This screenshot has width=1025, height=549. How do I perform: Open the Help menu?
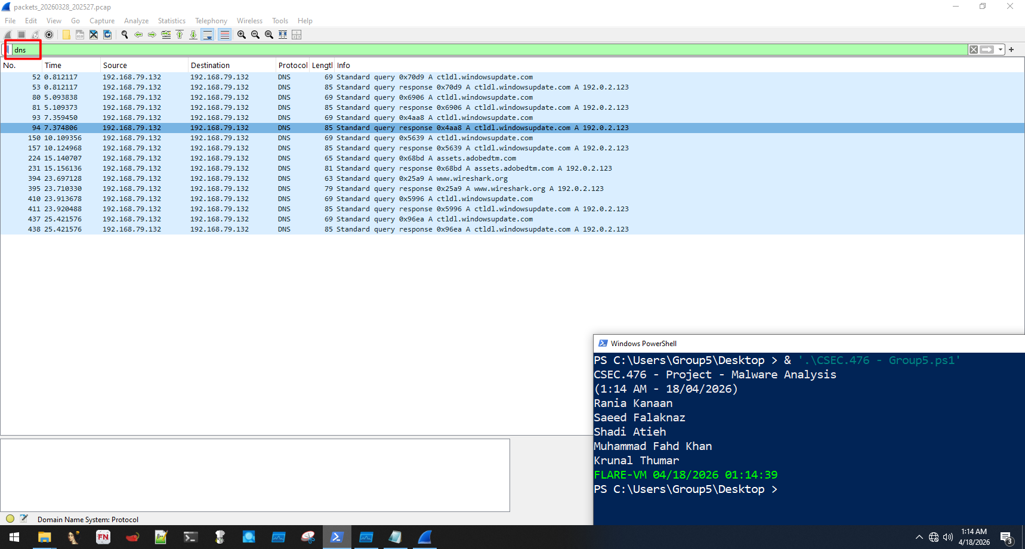(x=305, y=21)
